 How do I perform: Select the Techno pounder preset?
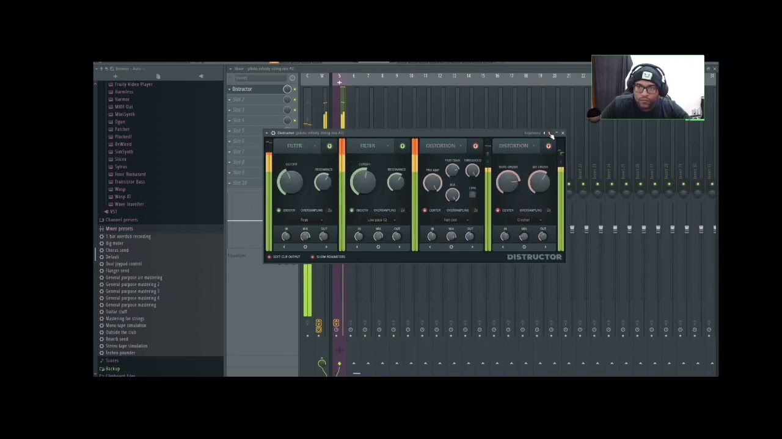pyautogui.click(x=120, y=352)
